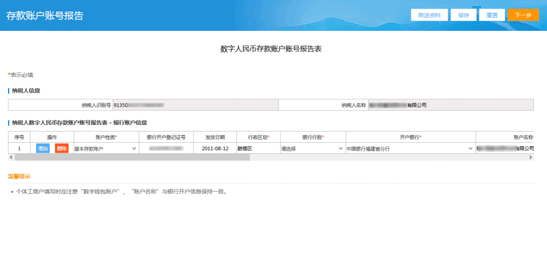The width and height of the screenshot is (547, 256).
Task: Click the horizontal scrollbar thumb
Action: pyautogui.click(x=132, y=157)
